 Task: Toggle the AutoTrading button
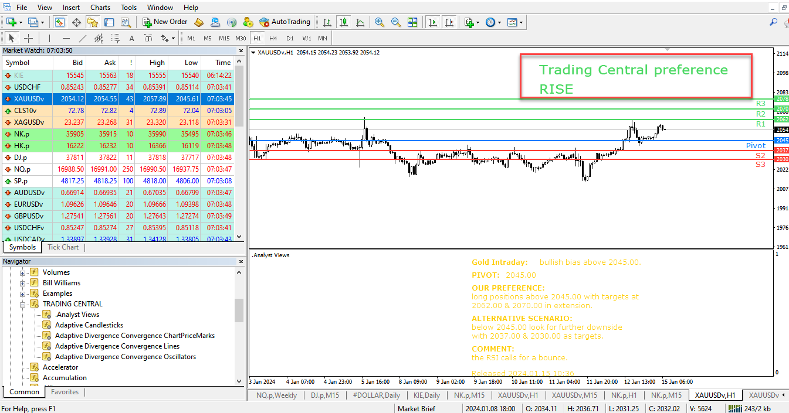pos(285,22)
